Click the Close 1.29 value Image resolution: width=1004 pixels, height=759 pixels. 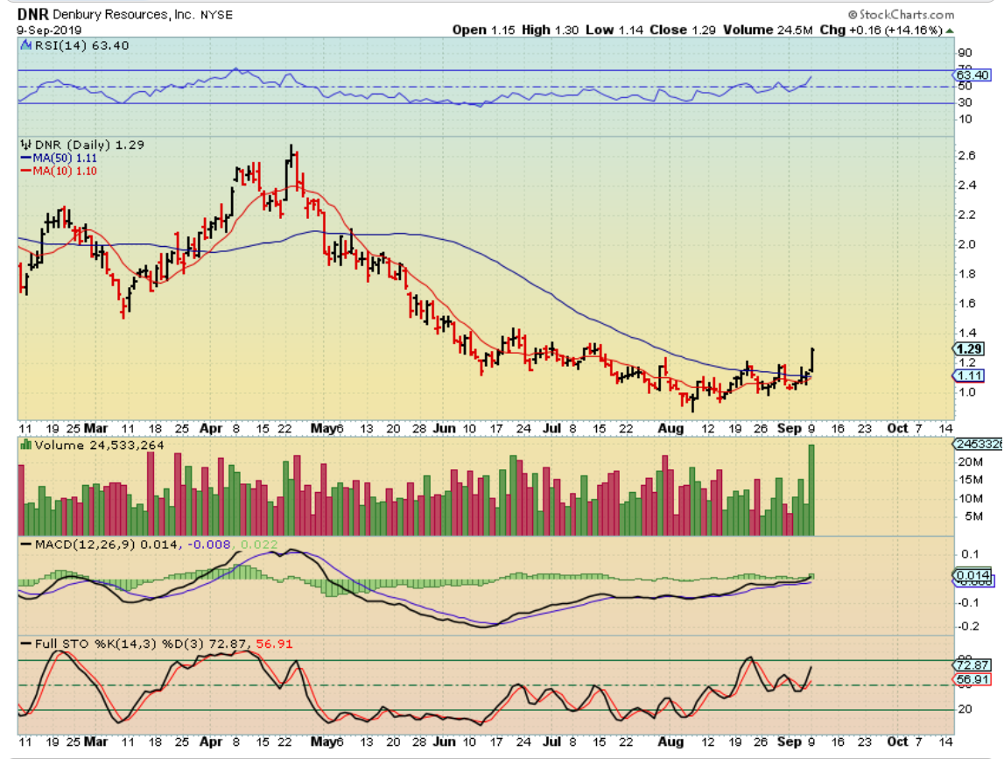(683, 30)
